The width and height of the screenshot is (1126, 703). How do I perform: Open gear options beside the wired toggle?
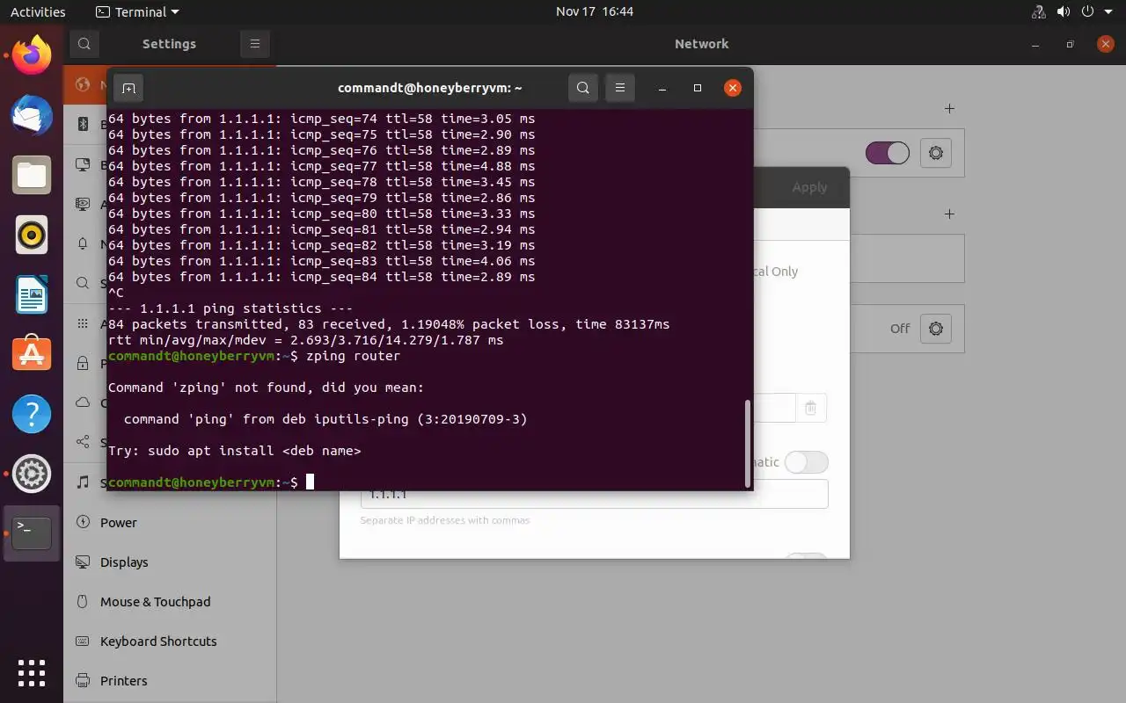(x=936, y=153)
